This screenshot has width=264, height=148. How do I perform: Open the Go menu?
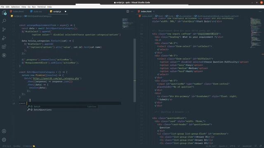click(29, 7)
